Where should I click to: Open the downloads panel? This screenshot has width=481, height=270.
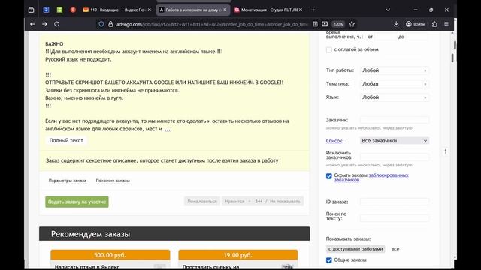(x=396, y=24)
